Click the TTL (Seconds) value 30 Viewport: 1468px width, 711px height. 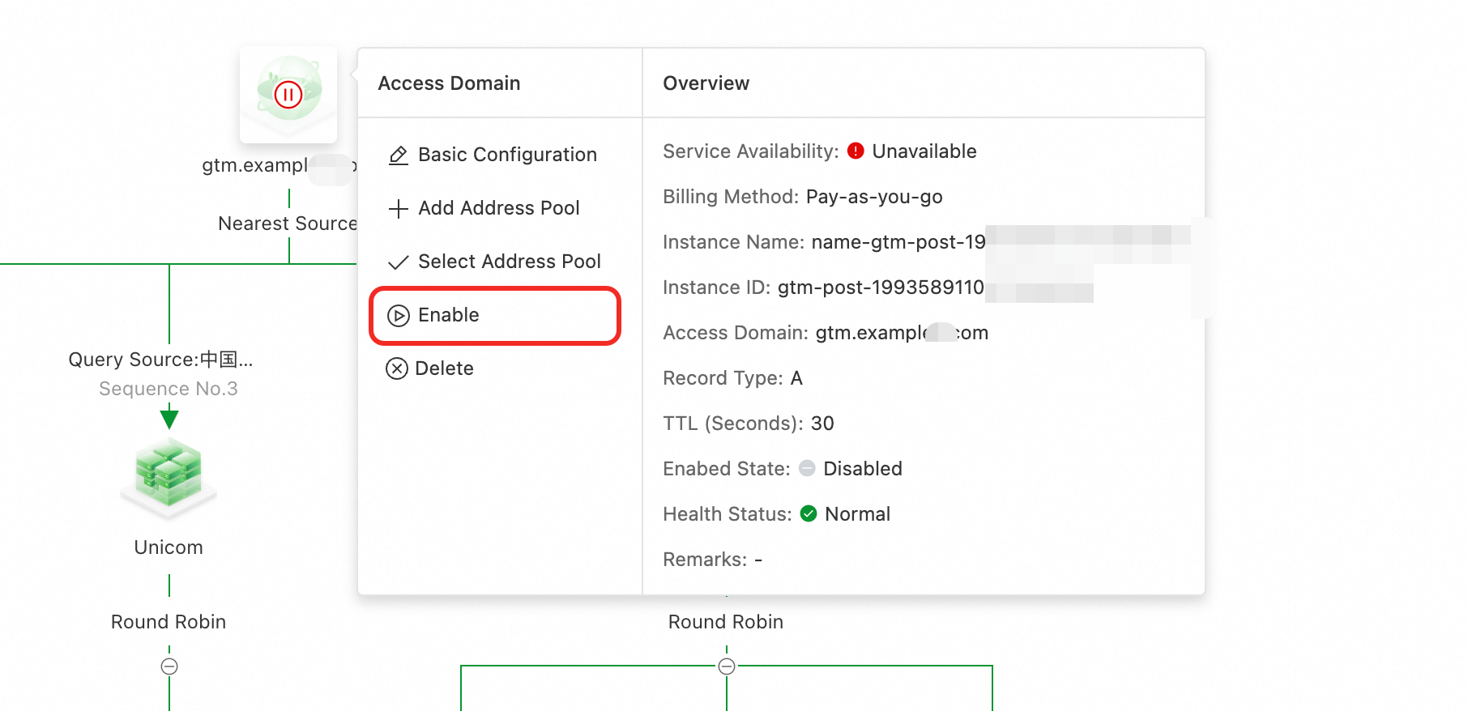822,424
